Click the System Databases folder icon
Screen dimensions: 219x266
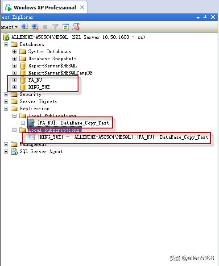point(23,51)
